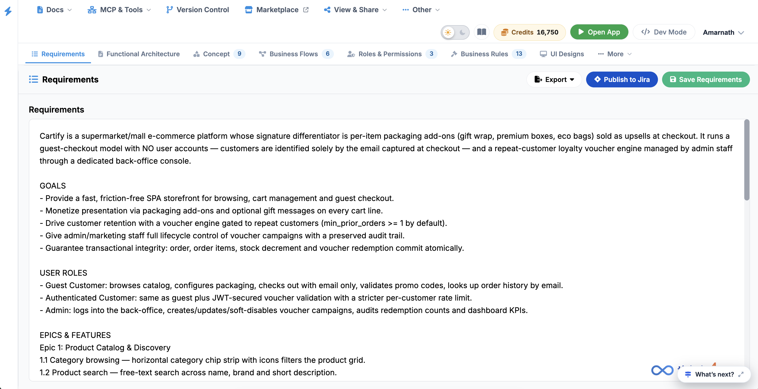Open the Docs dropdown menu

(x=54, y=10)
